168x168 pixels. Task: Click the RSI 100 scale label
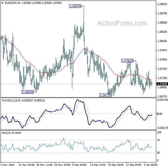click(x=159, y=132)
